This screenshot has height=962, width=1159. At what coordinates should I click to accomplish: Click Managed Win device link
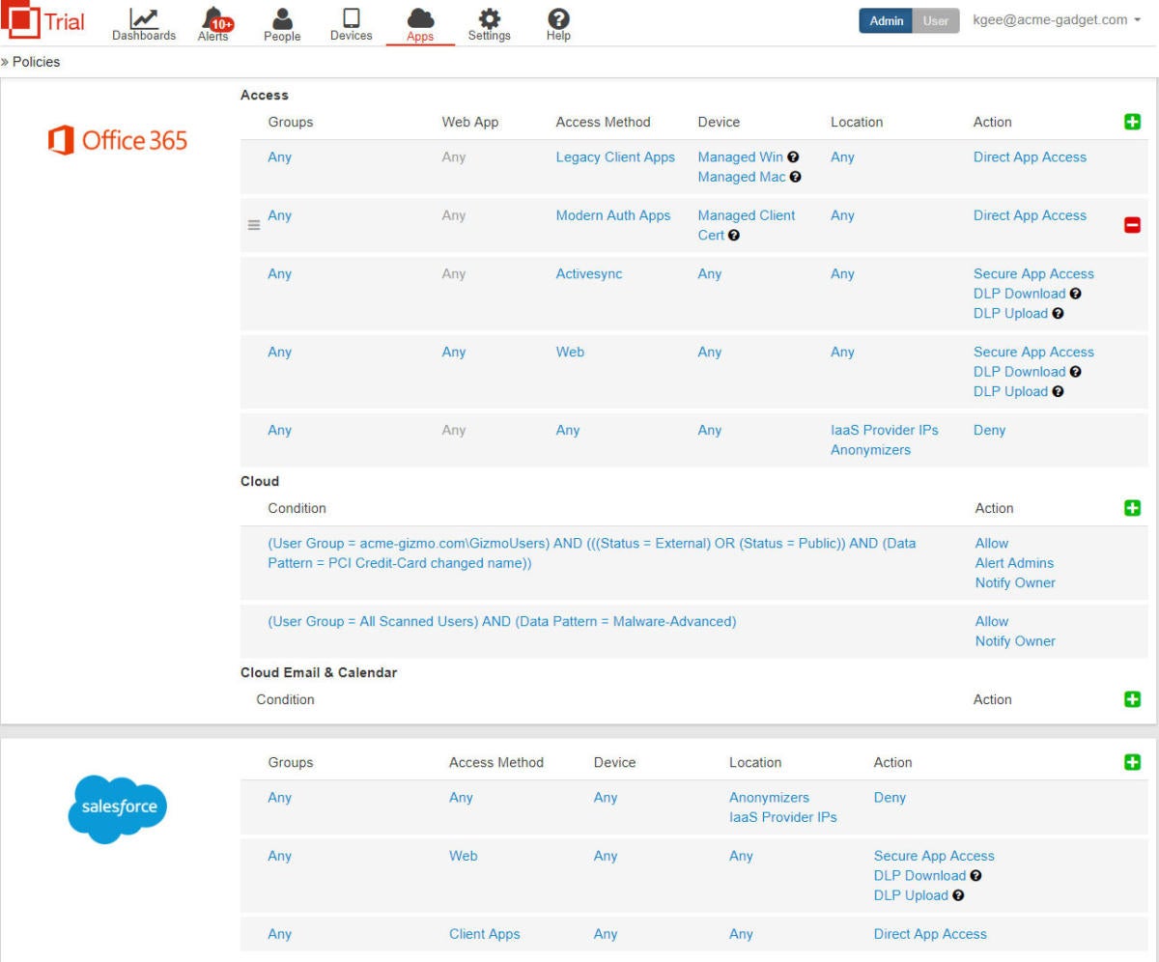[x=741, y=157]
